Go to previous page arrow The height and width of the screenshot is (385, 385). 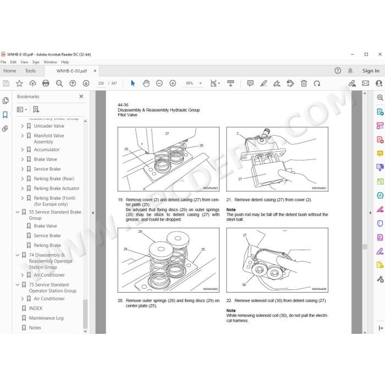tap(73, 84)
